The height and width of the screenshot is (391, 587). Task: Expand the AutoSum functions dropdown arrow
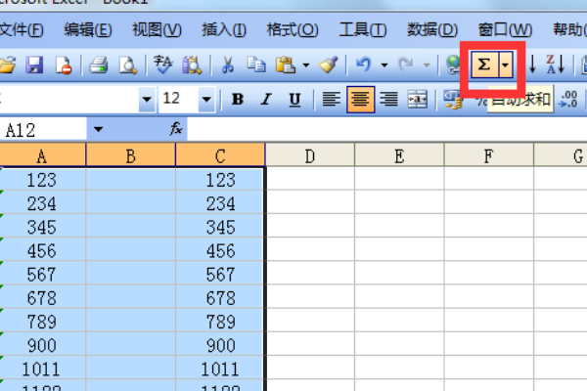tap(506, 65)
